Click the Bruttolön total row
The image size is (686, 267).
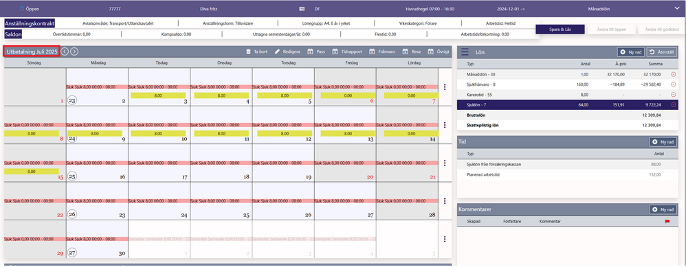coord(568,115)
